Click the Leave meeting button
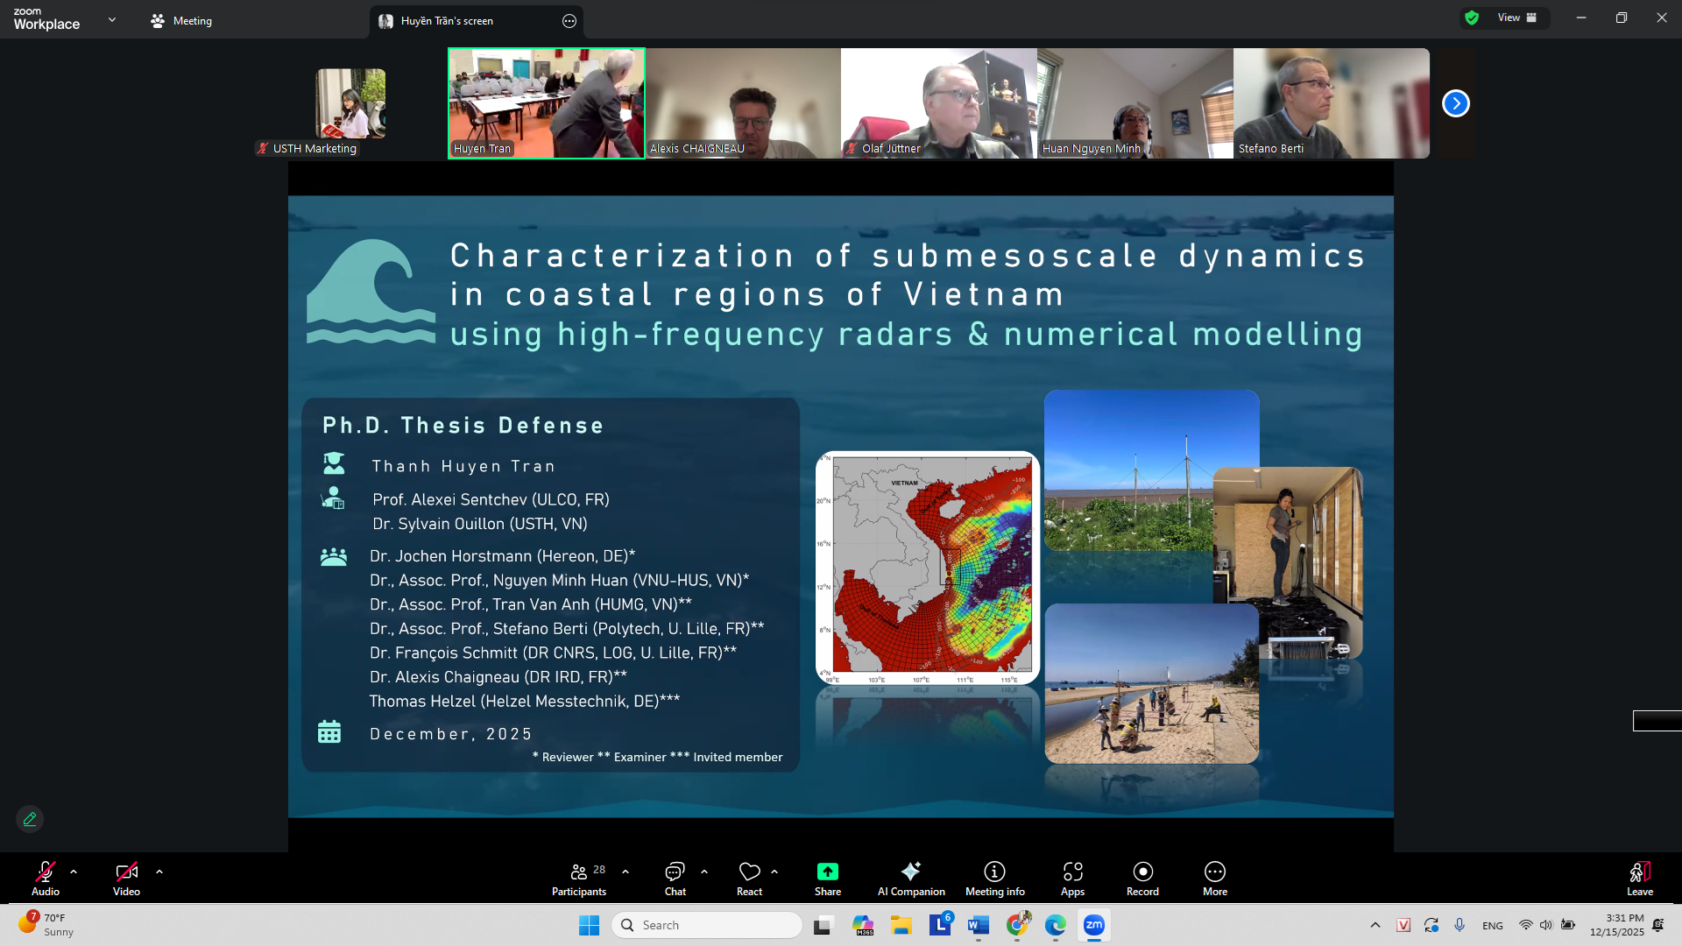 tap(1639, 879)
